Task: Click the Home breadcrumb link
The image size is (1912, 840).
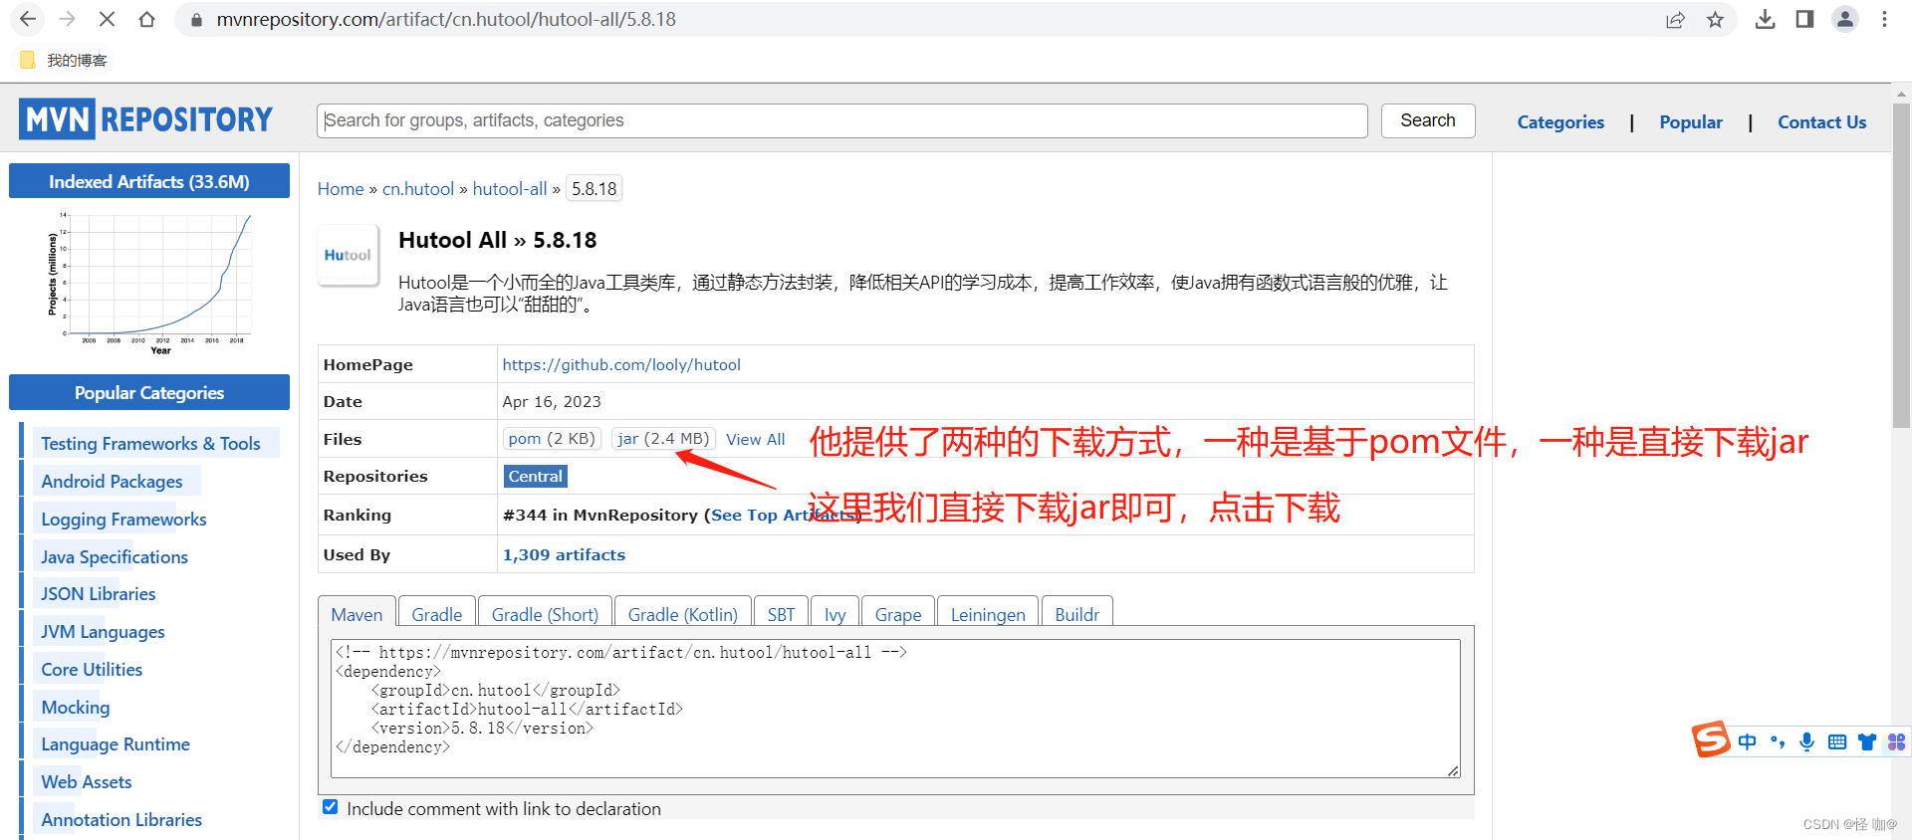Action: pyautogui.click(x=341, y=189)
